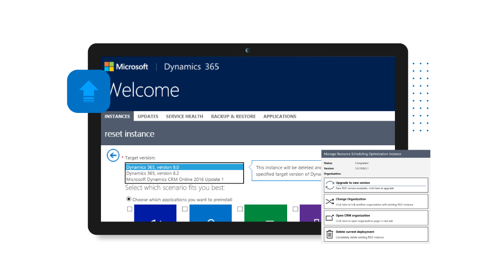Click the 'Dynamics 365' header title
The image size is (495, 278).
pos(191,67)
